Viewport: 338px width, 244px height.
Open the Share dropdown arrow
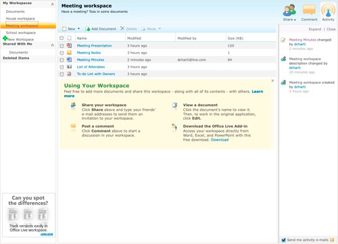[x=295, y=20]
